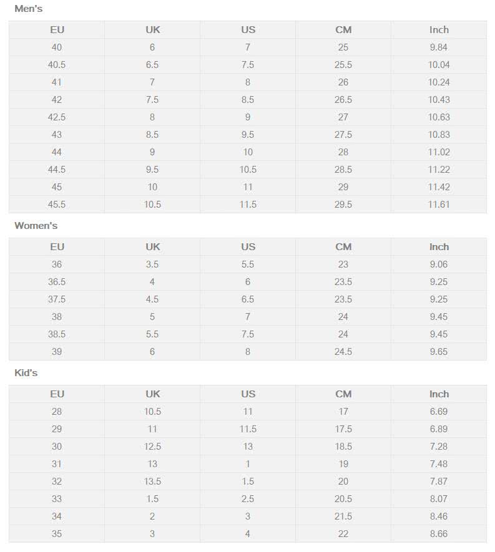Select the US header in Kid's table
495x552 pixels.
(x=248, y=394)
